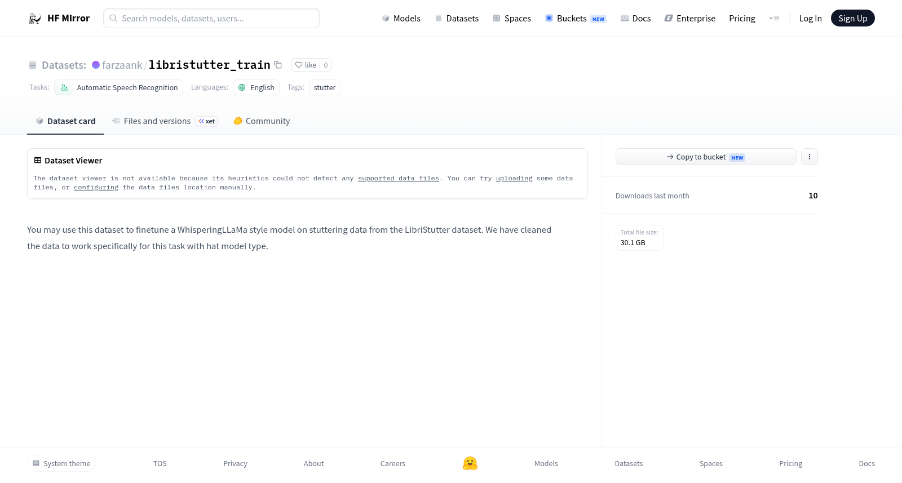Image resolution: width=902 pixels, height=483 pixels.
Task: Open the Spaces footer link
Action: 711,463
